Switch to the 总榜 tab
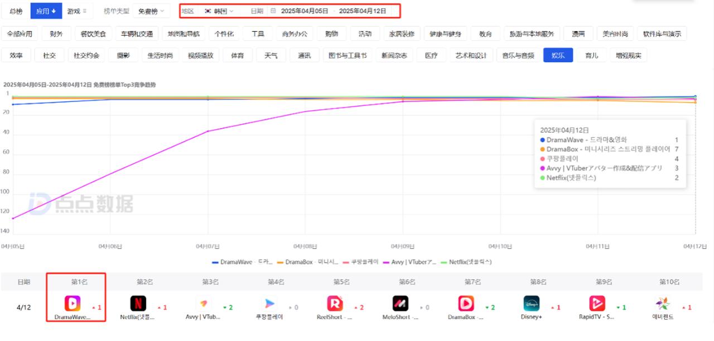The width and height of the screenshot is (714, 341). pyautogui.click(x=16, y=10)
